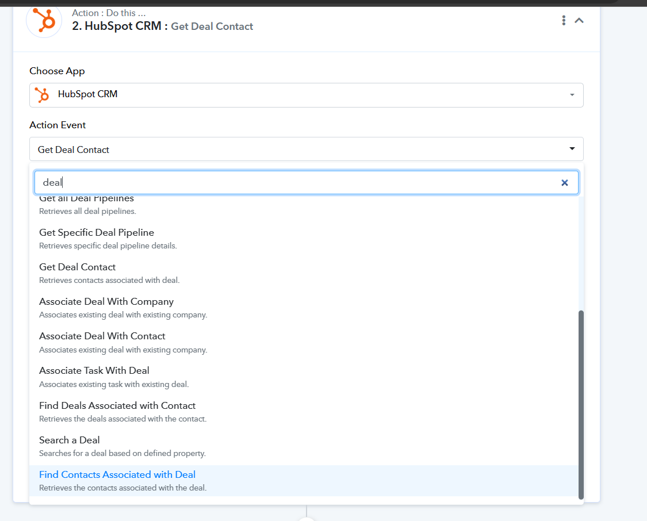
Task: Select the 'Search a Deal' option
Action: (304, 446)
